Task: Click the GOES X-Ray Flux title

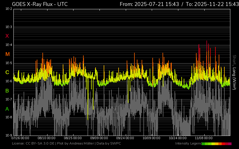Action: [40, 4]
